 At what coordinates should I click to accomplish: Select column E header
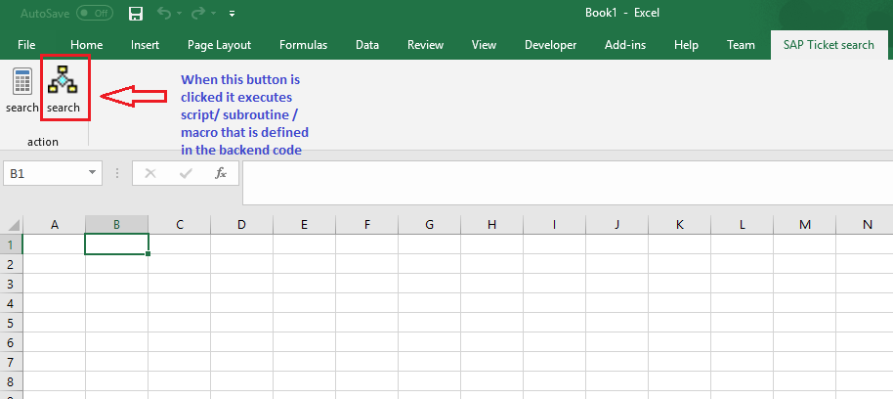point(304,225)
